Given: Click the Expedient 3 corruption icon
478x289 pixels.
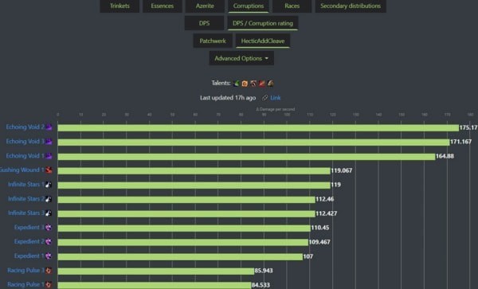Looking at the screenshot, I should point(49,228).
